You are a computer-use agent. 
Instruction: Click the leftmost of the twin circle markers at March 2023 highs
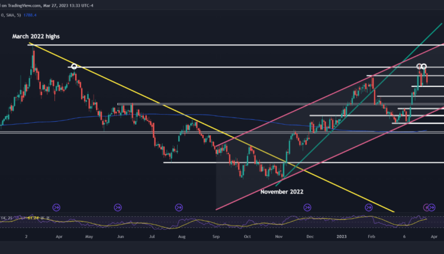[x=419, y=66]
